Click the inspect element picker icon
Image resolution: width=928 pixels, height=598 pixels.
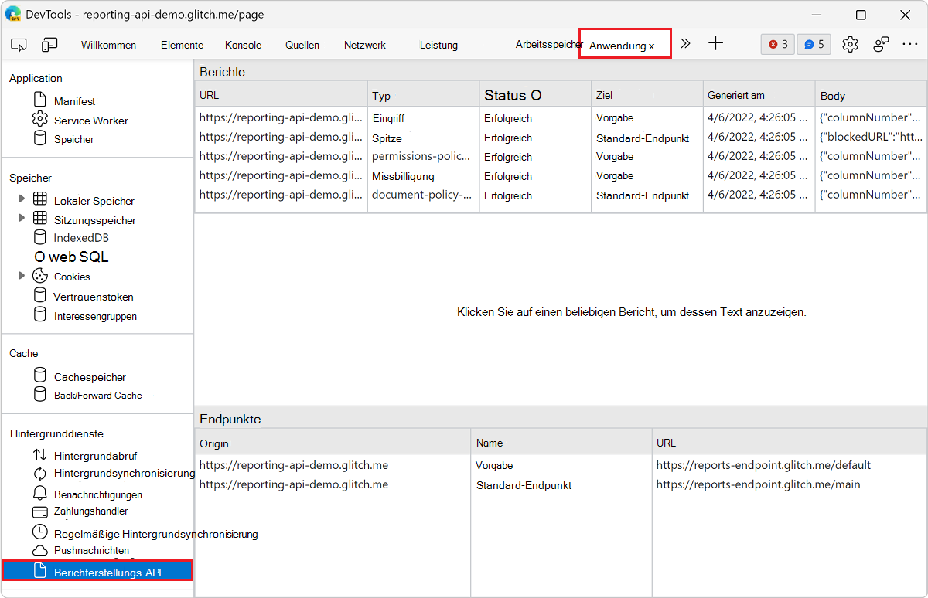click(19, 45)
